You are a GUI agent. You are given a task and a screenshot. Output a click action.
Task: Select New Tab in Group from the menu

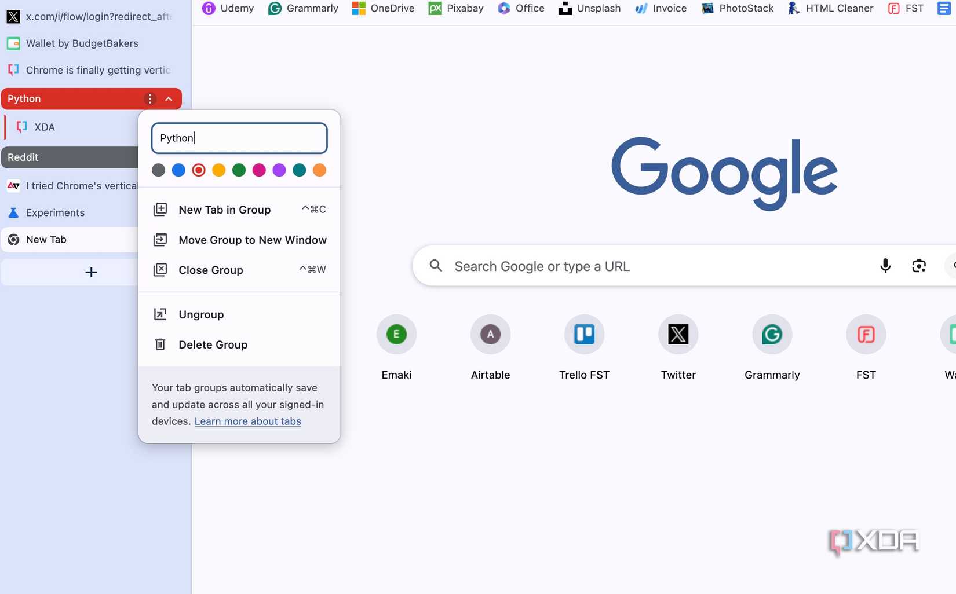[225, 210]
